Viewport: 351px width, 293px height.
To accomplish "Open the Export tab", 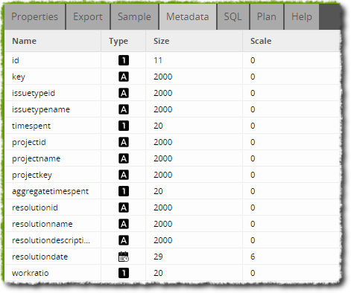I will (88, 17).
